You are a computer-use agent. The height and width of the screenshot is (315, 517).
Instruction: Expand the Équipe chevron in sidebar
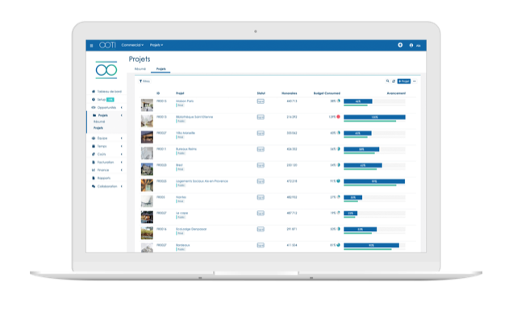(x=122, y=138)
